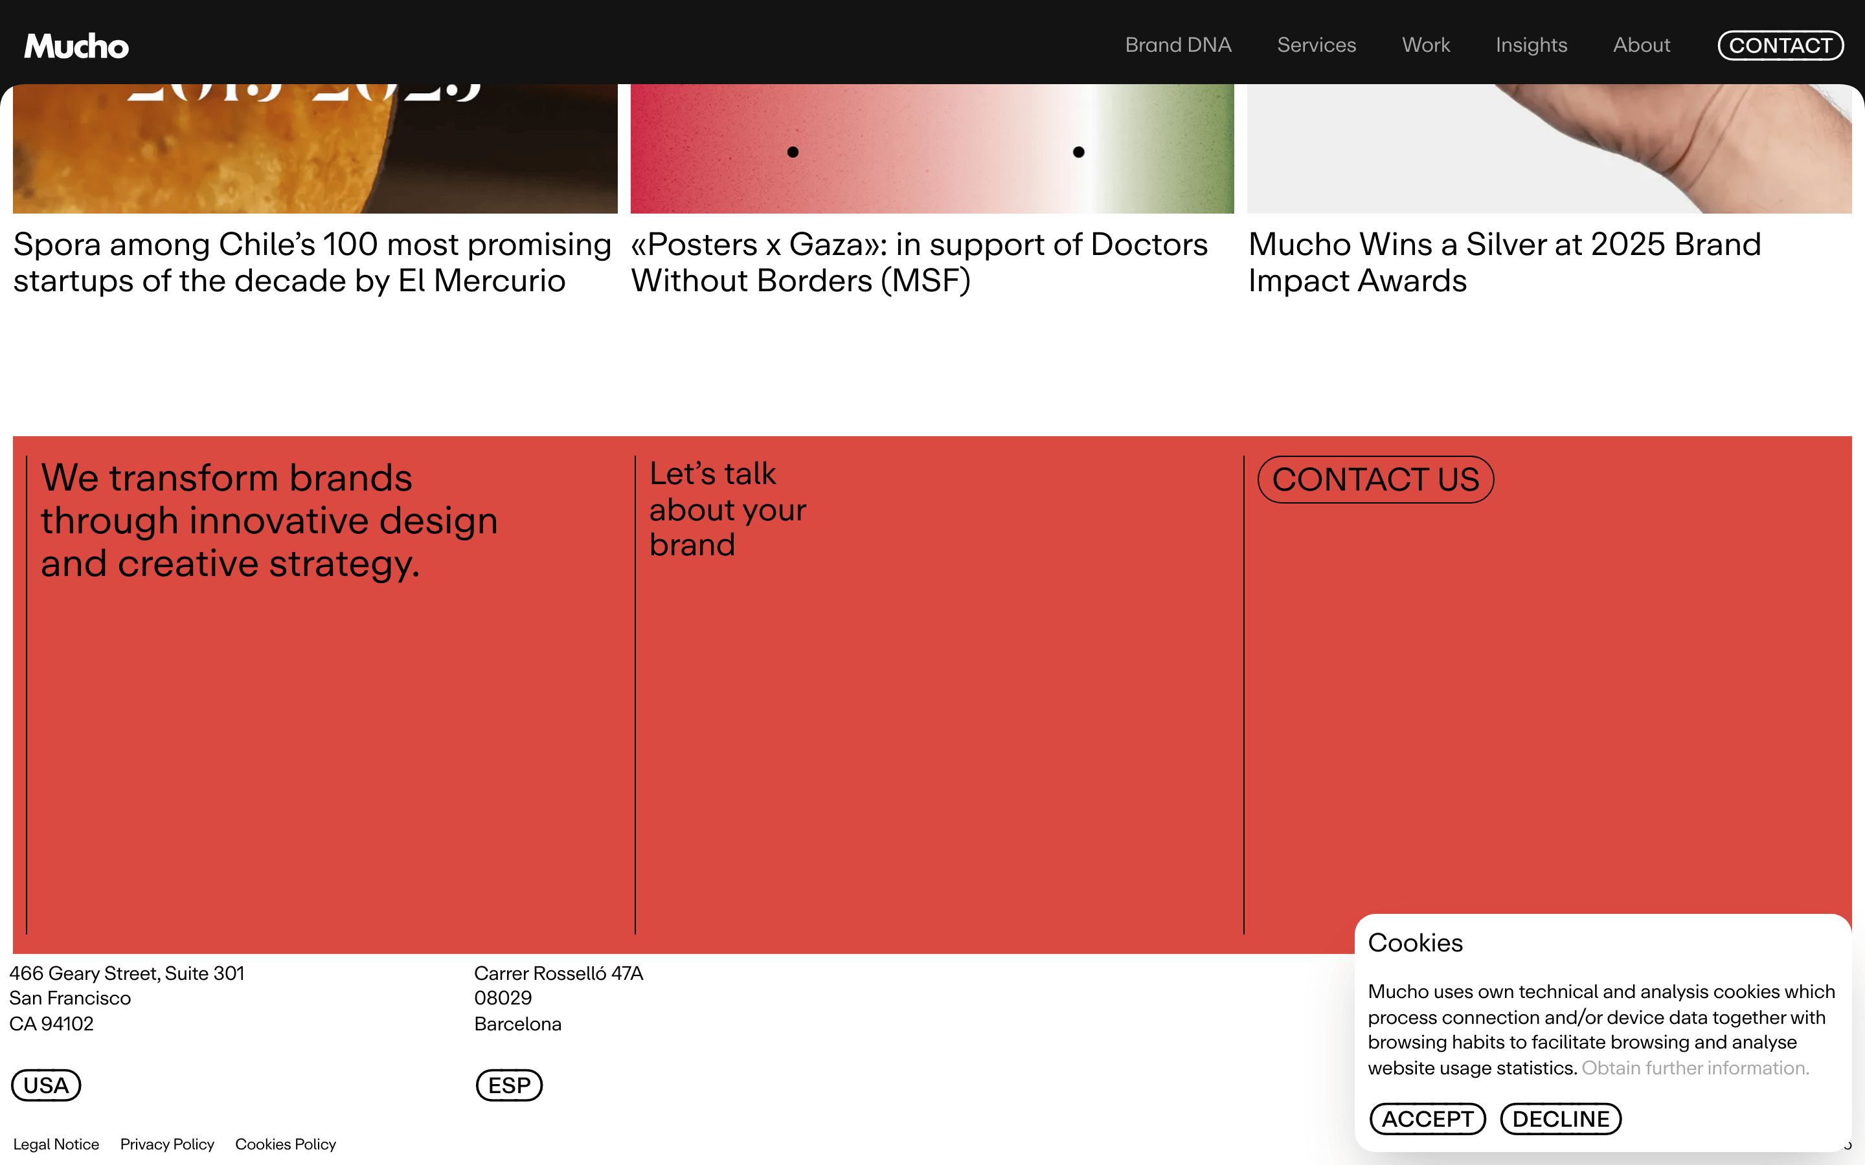Click the Mucho logo
The image size is (1865, 1165).
pyautogui.click(x=76, y=45)
